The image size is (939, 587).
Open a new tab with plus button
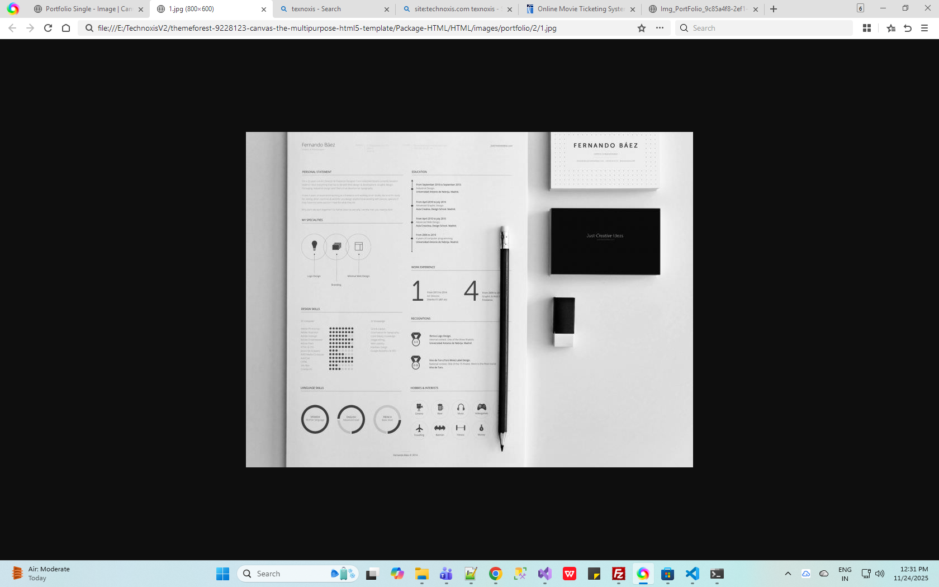(x=774, y=9)
